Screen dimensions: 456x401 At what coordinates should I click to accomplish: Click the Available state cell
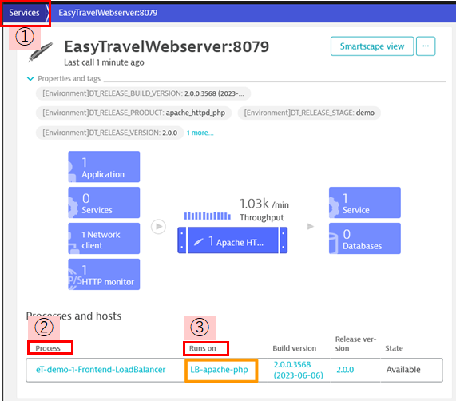403,370
